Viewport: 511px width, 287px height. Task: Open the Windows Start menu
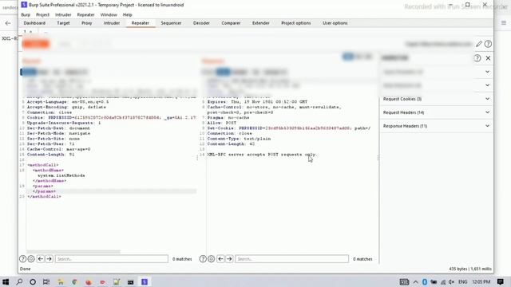(x=6, y=281)
